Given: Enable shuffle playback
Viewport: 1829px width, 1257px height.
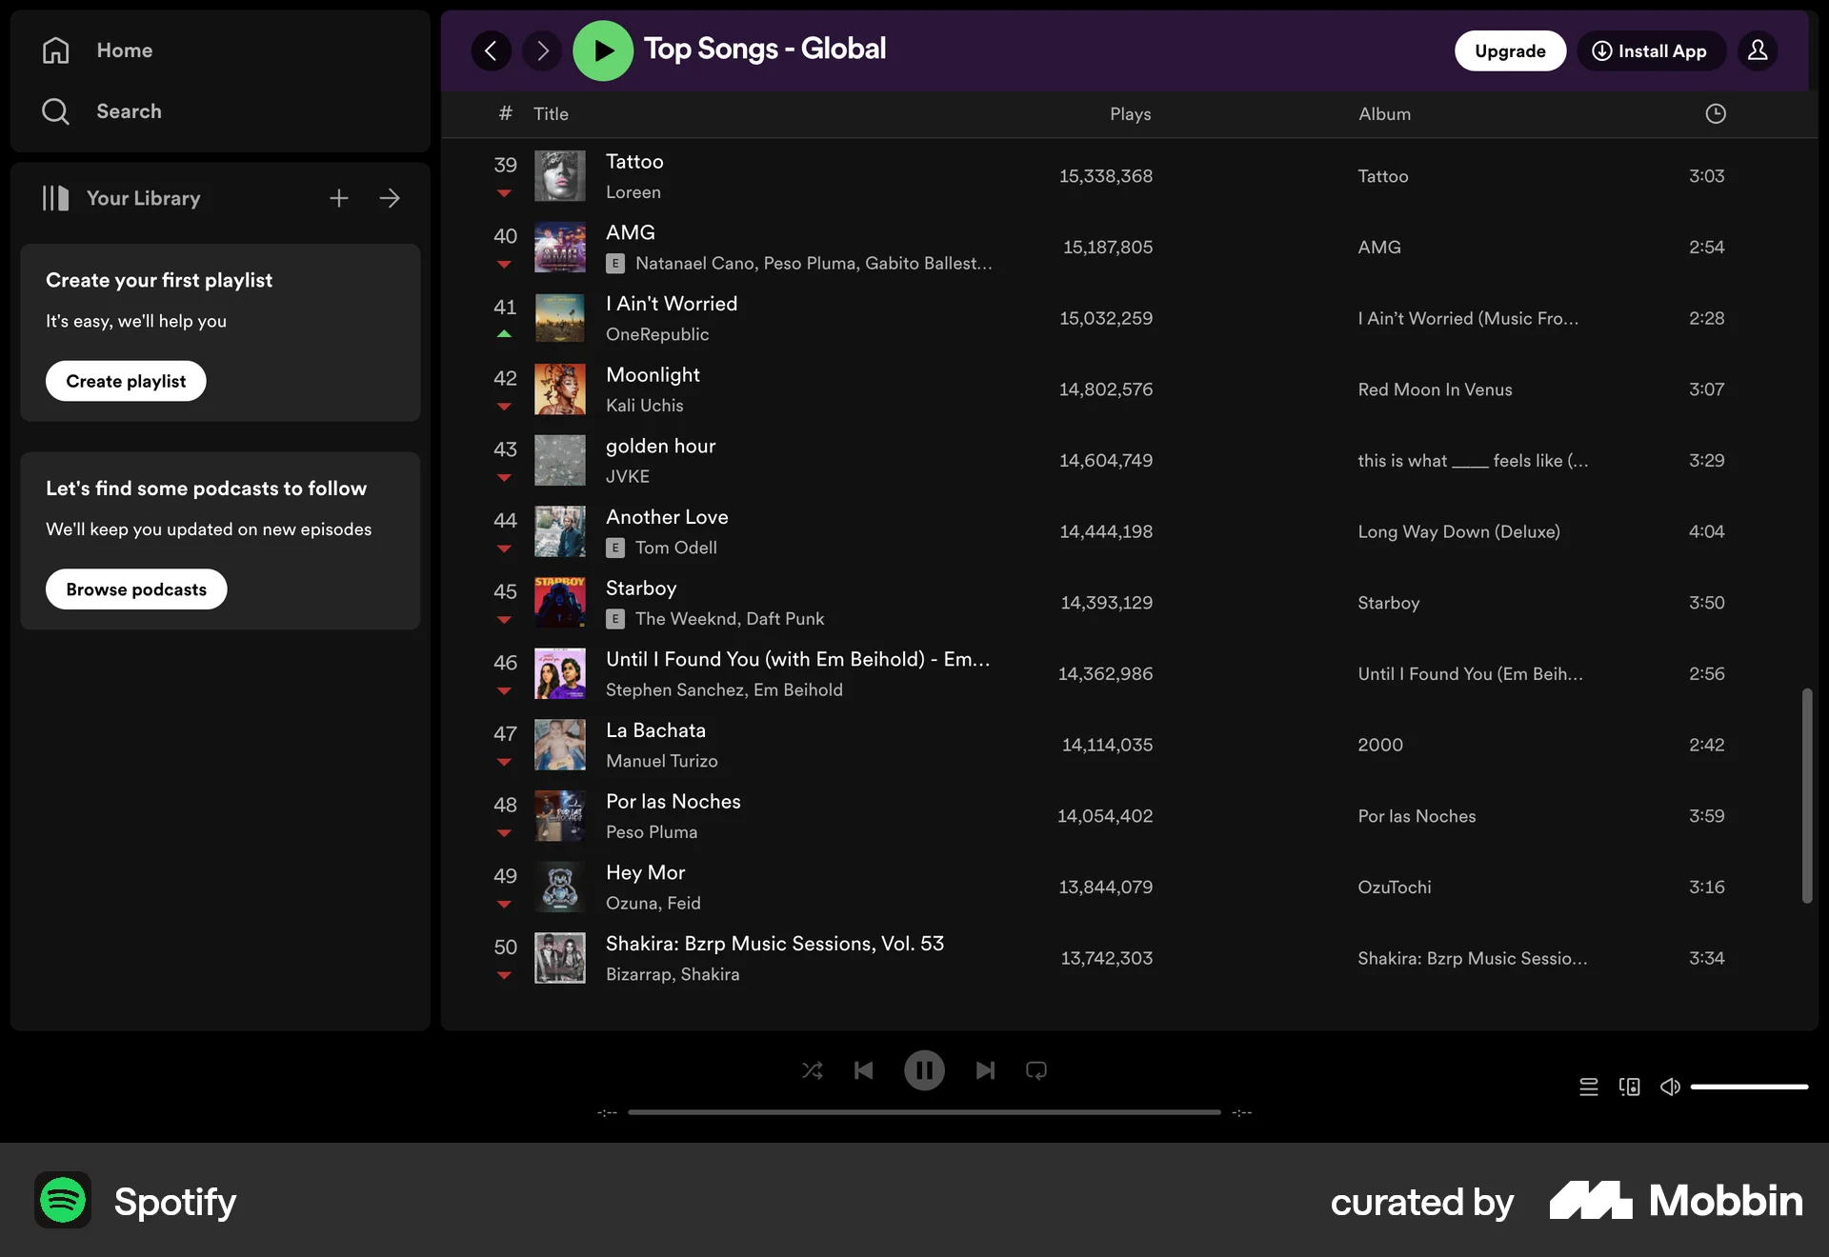Looking at the screenshot, I should pyautogui.click(x=812, y=1070).
